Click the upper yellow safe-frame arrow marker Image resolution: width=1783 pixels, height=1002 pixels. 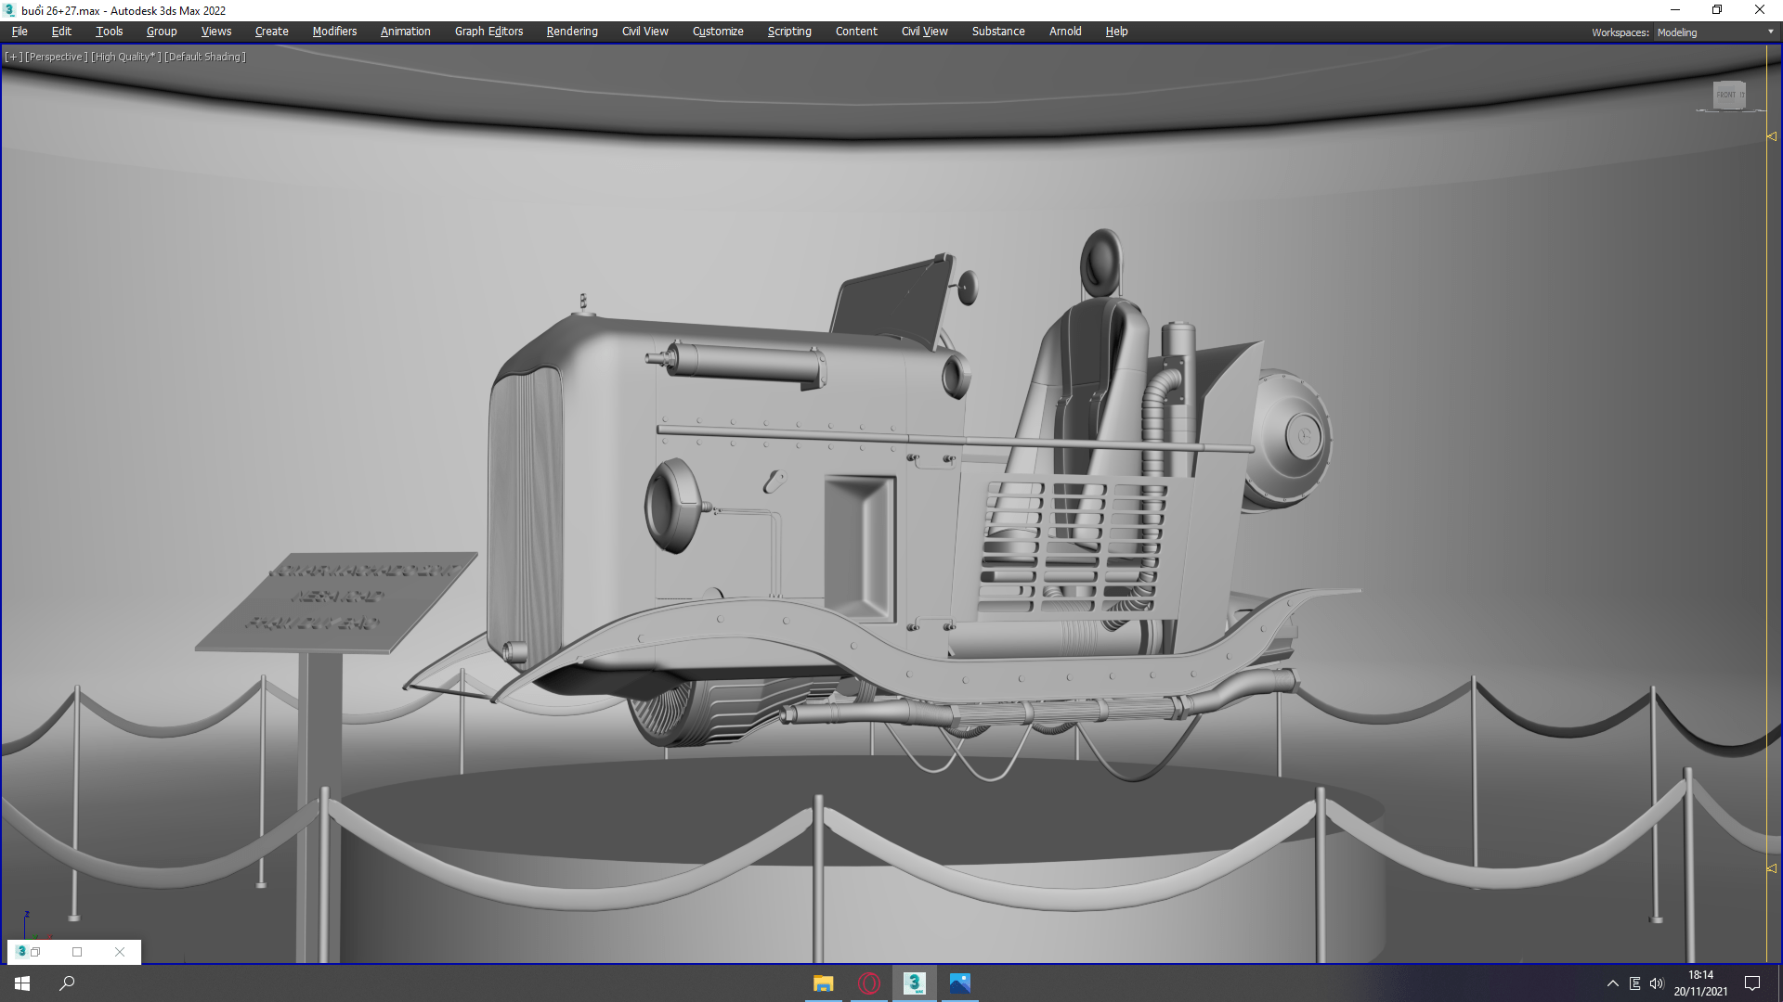[1771, 136]
